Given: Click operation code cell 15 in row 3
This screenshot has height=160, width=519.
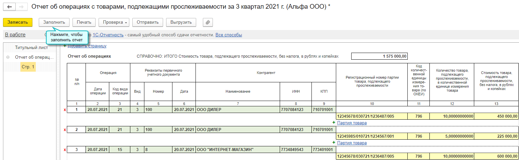Looking at the screenshot, I should pos(120,150).
